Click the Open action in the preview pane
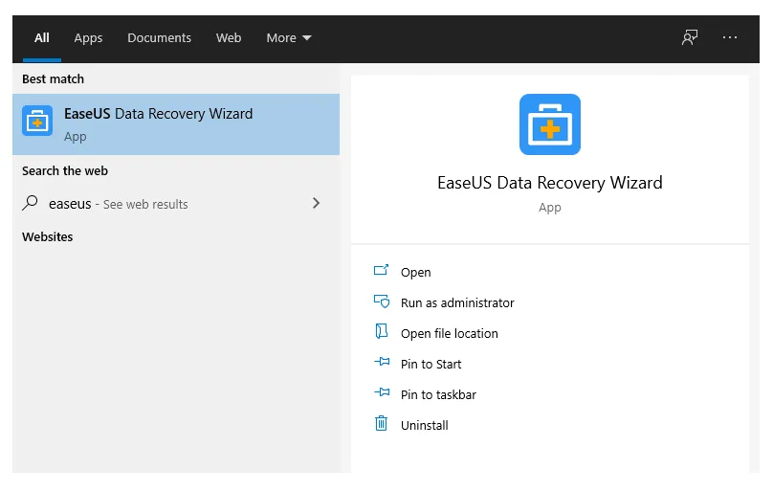The height and width of the screenshot is (491, 773). [415, 272]
